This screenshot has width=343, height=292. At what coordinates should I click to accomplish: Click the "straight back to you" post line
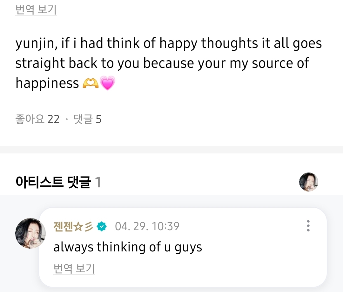[162, 63]
